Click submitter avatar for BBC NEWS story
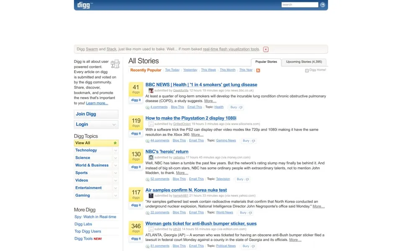The width and height of the screenshot is (402, 251). point(151,90)
